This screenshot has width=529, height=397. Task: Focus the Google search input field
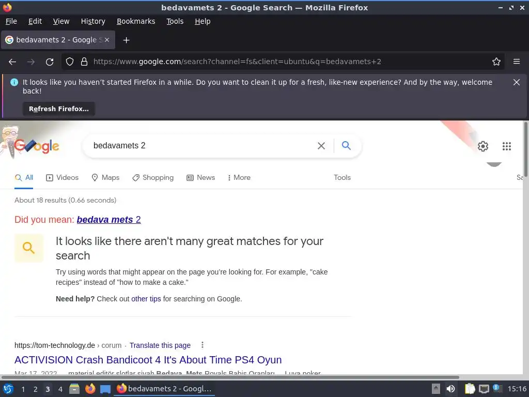tap(203, 145)
